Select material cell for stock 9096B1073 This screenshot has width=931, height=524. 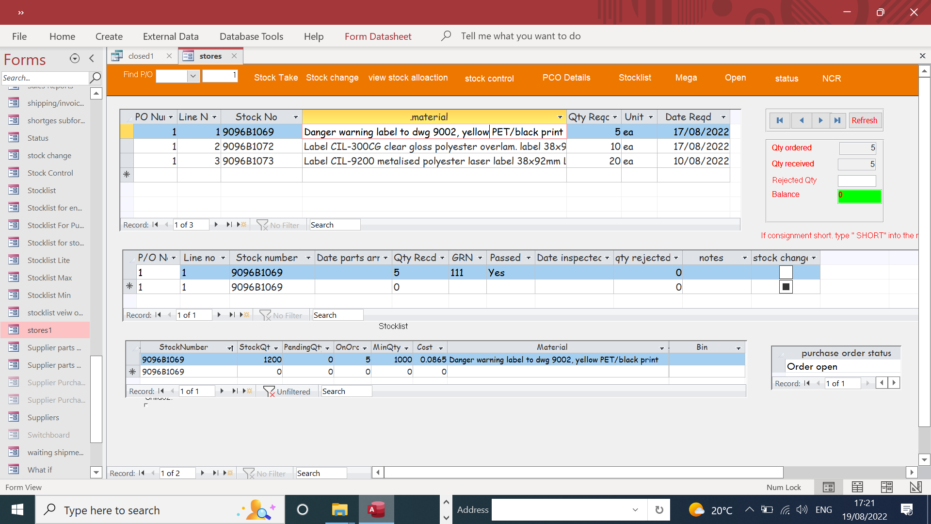point(434,161)
